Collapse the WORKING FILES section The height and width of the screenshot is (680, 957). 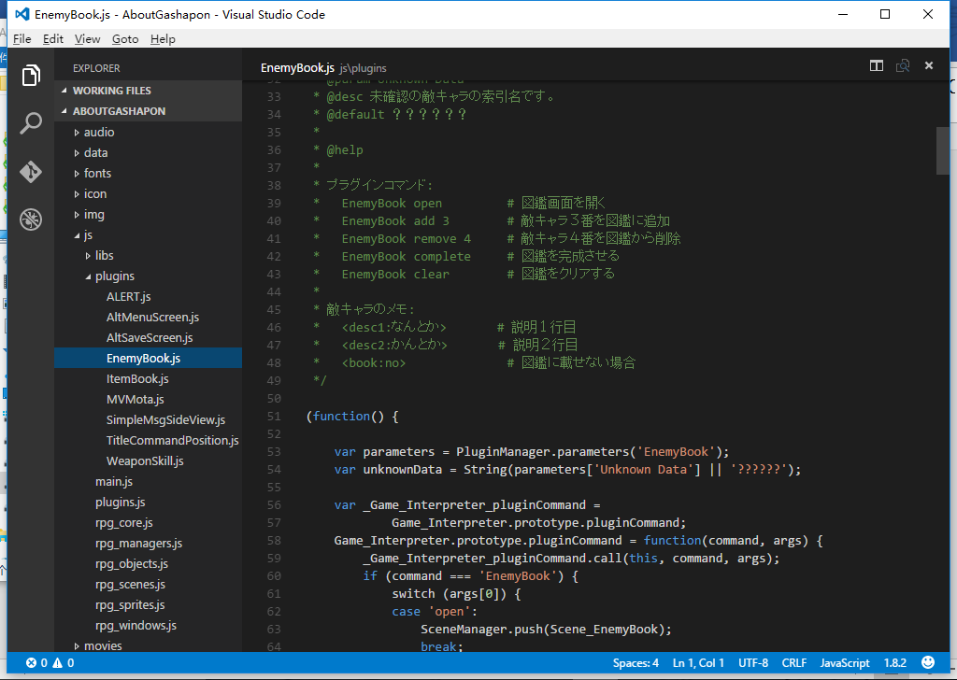[64, 91]
